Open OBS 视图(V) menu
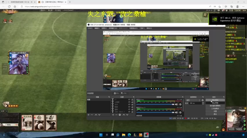The width and height of the screenshot is (247, 138). (x=104, y=28)
